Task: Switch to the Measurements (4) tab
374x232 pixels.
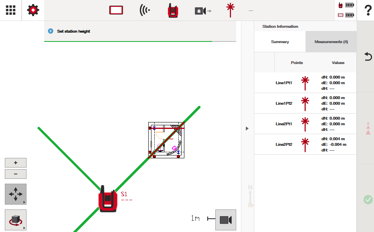Action: (331, 42)
